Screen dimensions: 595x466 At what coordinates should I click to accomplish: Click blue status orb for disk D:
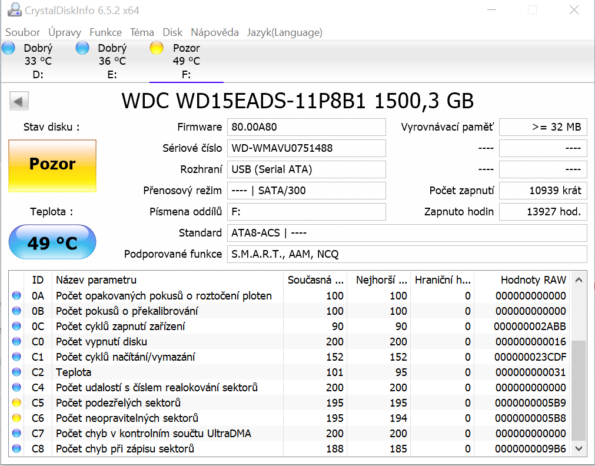(8, 48)
